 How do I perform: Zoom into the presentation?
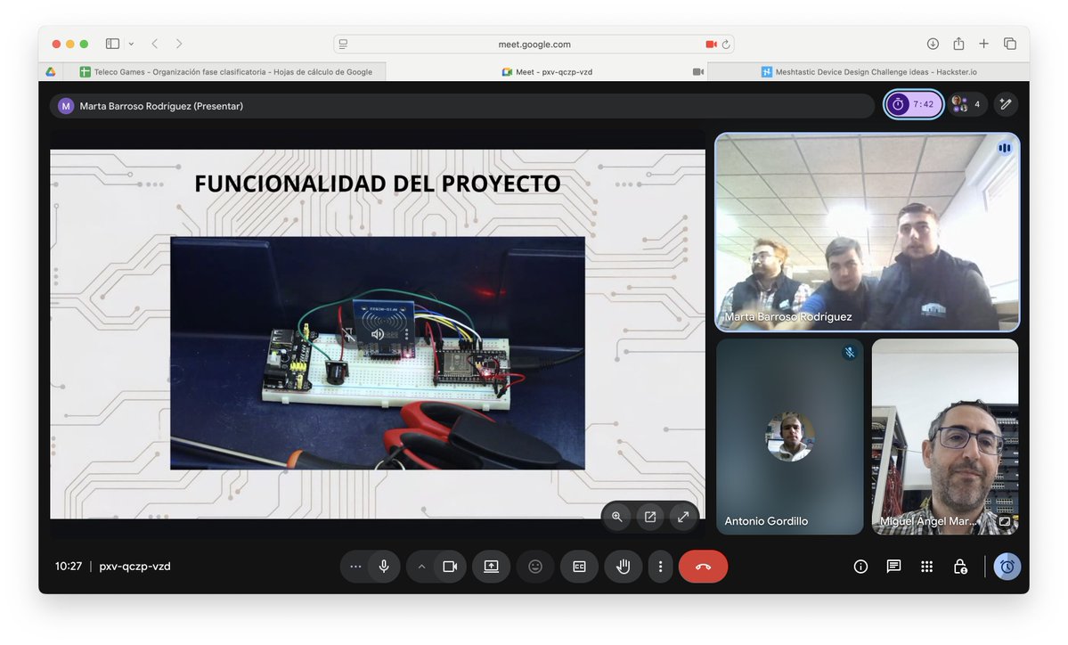617,517
